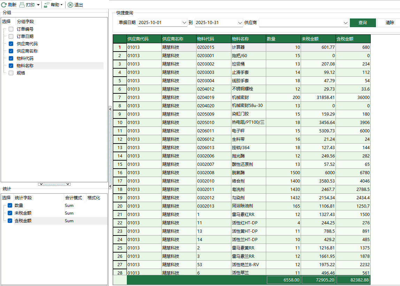Uncheck the 未税金额 statistics checkbox
The width and height of the screenshot is (400, 286).
10,213
